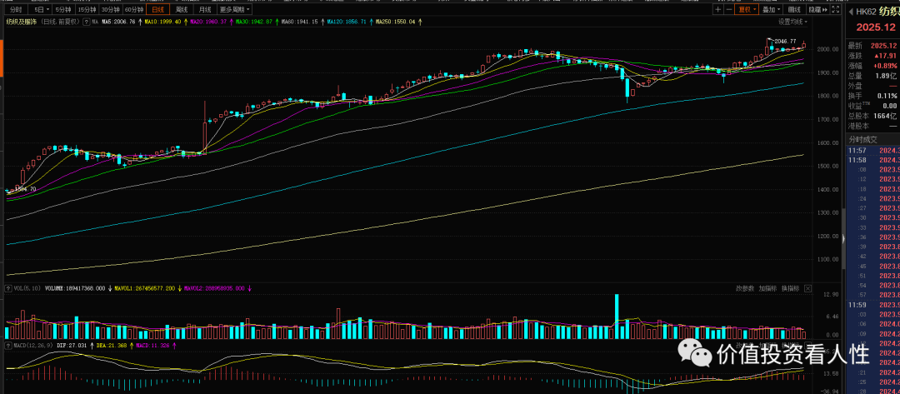Switch to 月线 monthly chart
The width and height of the screenshot is (900, 394).
pos(205,10)
